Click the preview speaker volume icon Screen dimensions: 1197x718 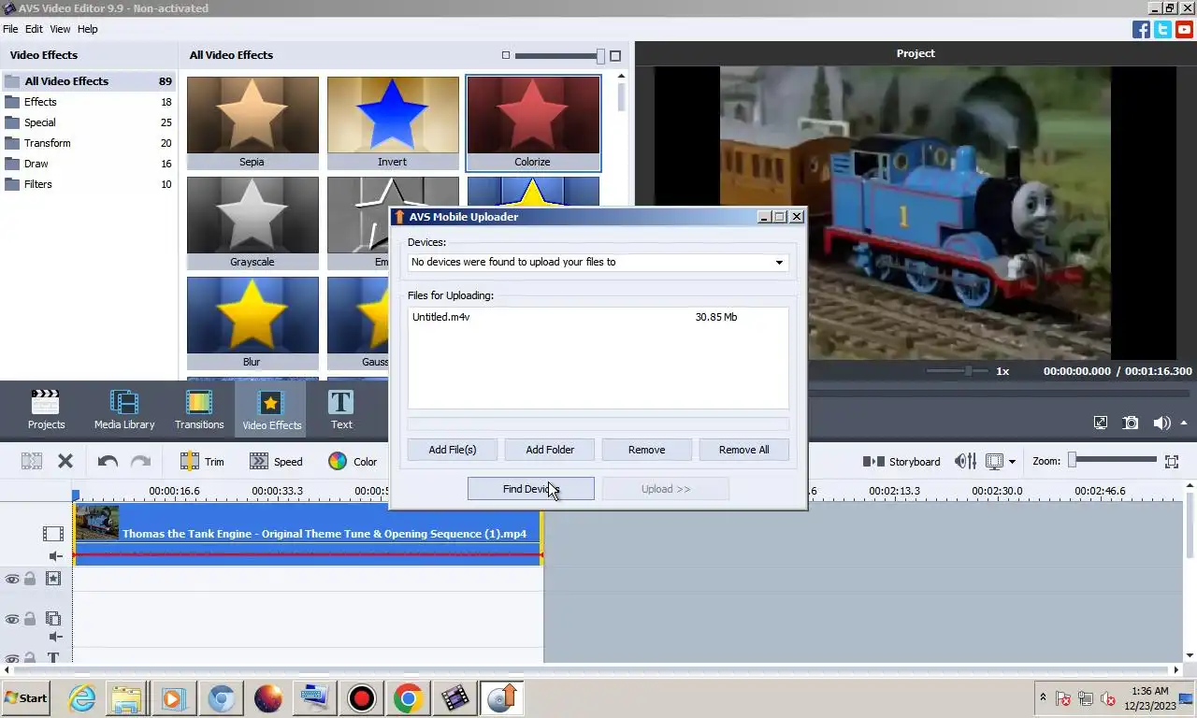click(x=1161, y=423)
